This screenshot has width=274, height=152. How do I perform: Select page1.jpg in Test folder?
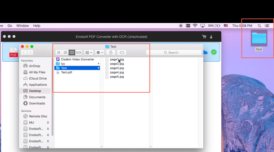coord(117,59)
